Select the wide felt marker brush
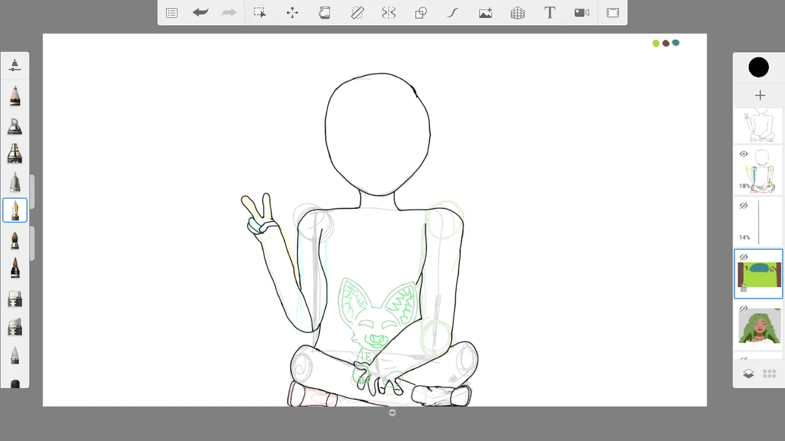Screen dimensions: 785x441 pos(15,153)
